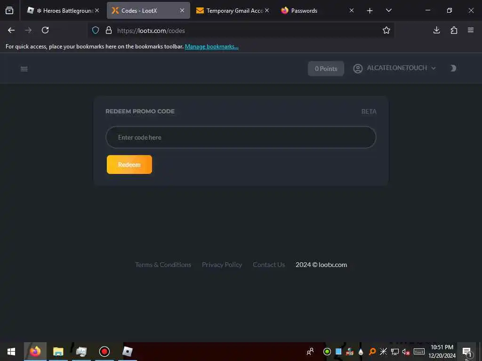Open a new browser tab
The width and height of the screenshot is (482, 361).
tap(370, 11)
